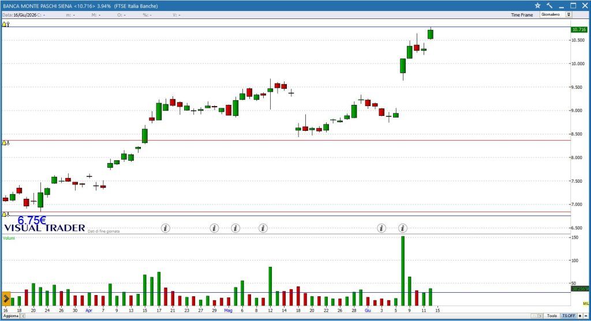
Task: Click the Time Frame dropdown arrow button
Action: (568, 14)
